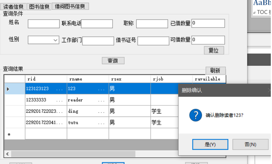272x164 pixels.
Task: Click the rsex column header
Action: point(130,79)
